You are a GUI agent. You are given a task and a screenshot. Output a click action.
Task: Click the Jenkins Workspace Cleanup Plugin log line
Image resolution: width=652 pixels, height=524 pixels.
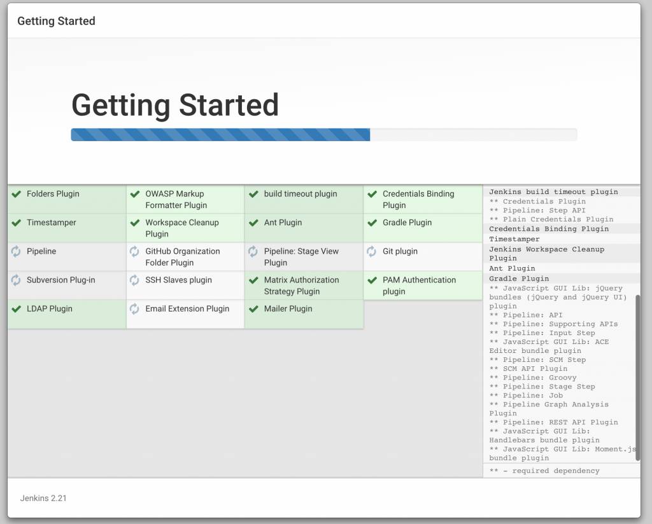tap(546, 254)
